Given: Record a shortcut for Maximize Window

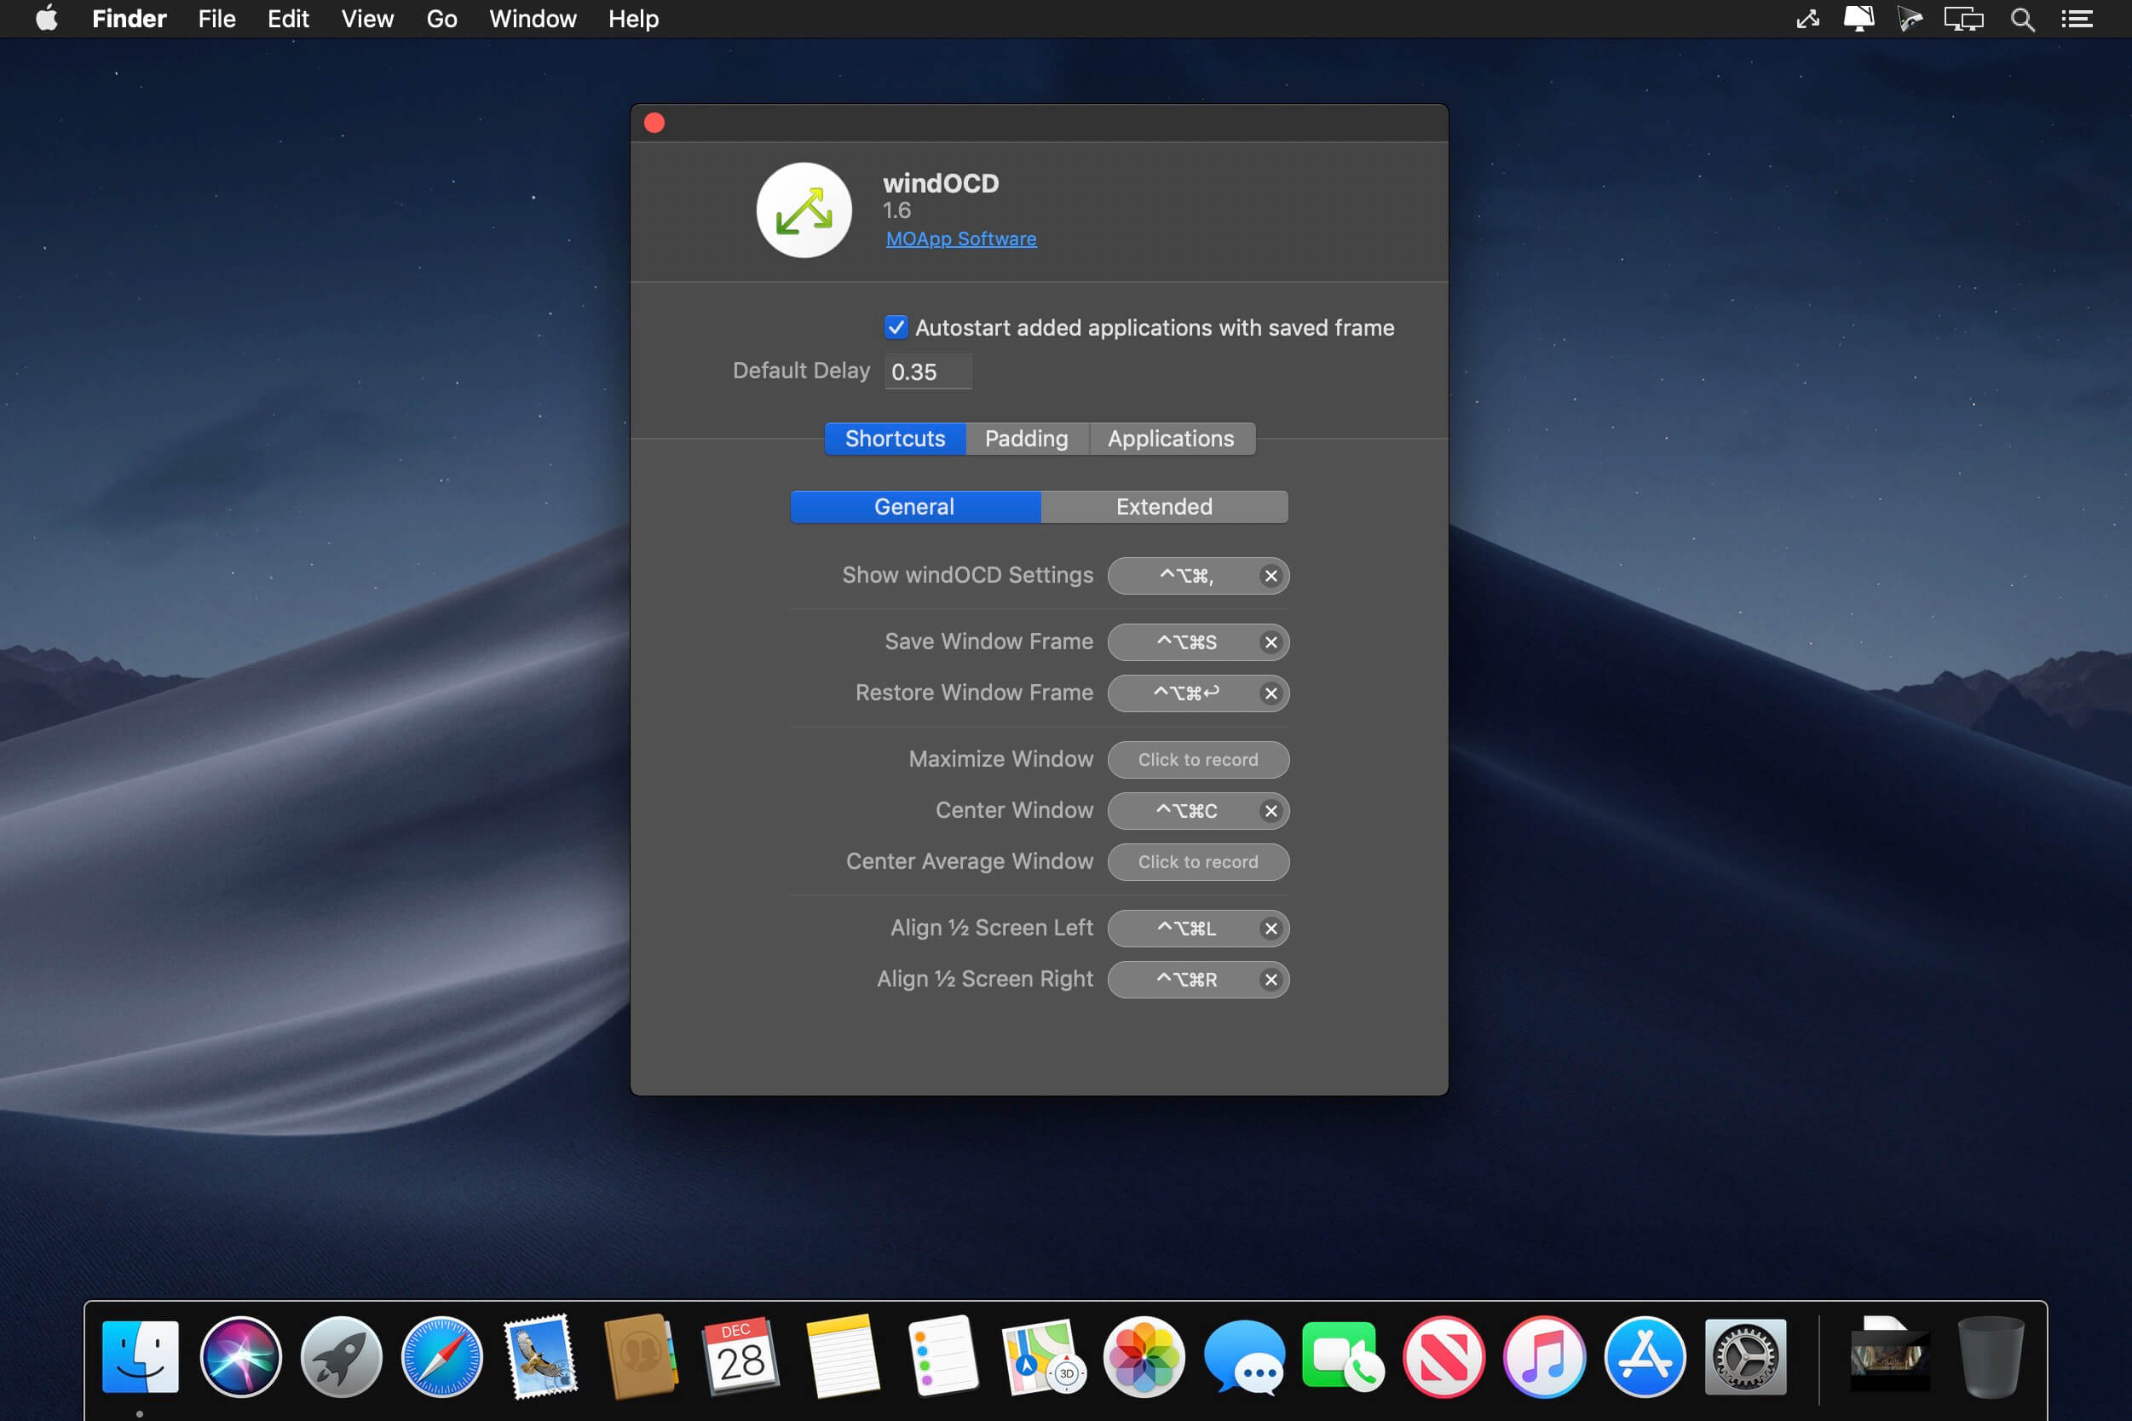Looking at the screenshot, I should point(1197,759).
